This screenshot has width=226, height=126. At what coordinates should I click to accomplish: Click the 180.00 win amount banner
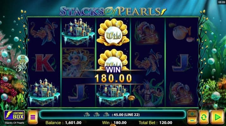click(x=113, y=78)
